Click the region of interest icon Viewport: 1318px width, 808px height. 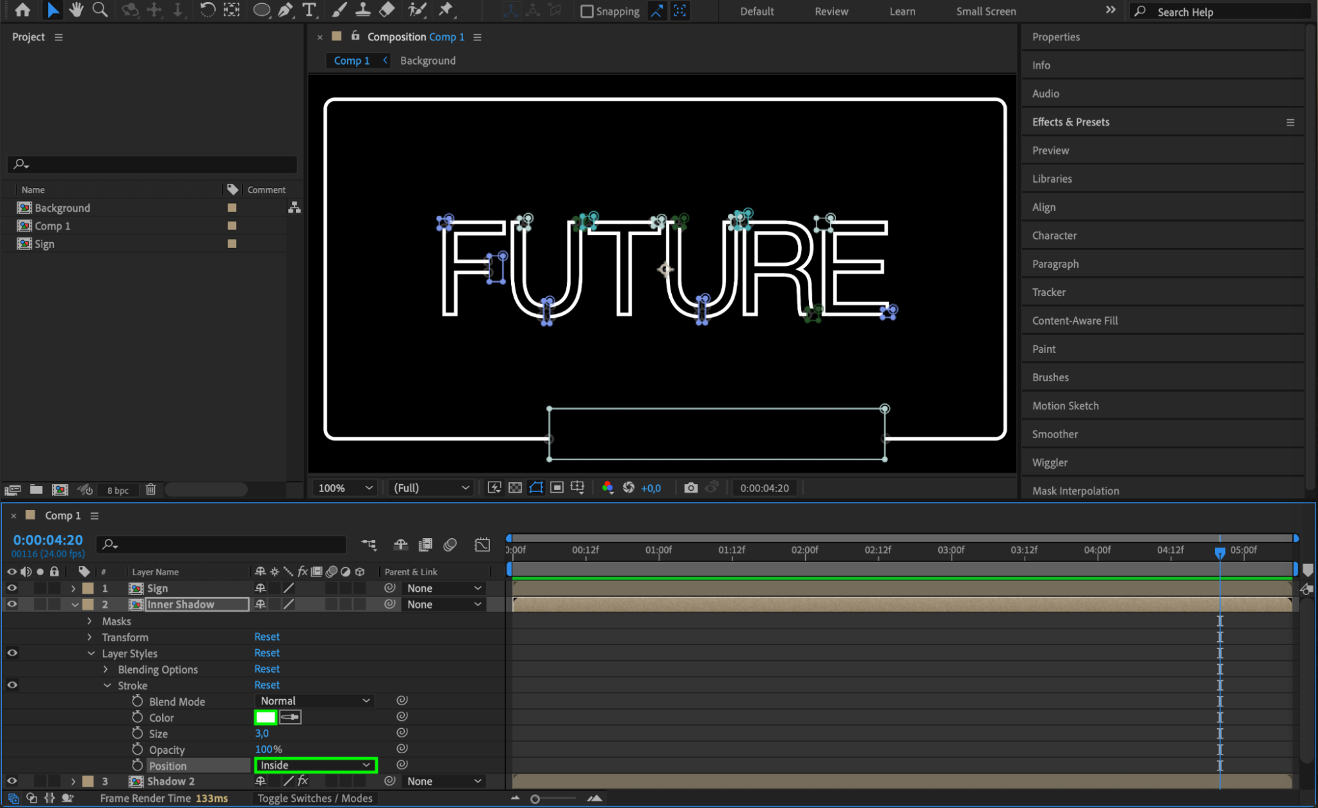[x=557, y=488]
